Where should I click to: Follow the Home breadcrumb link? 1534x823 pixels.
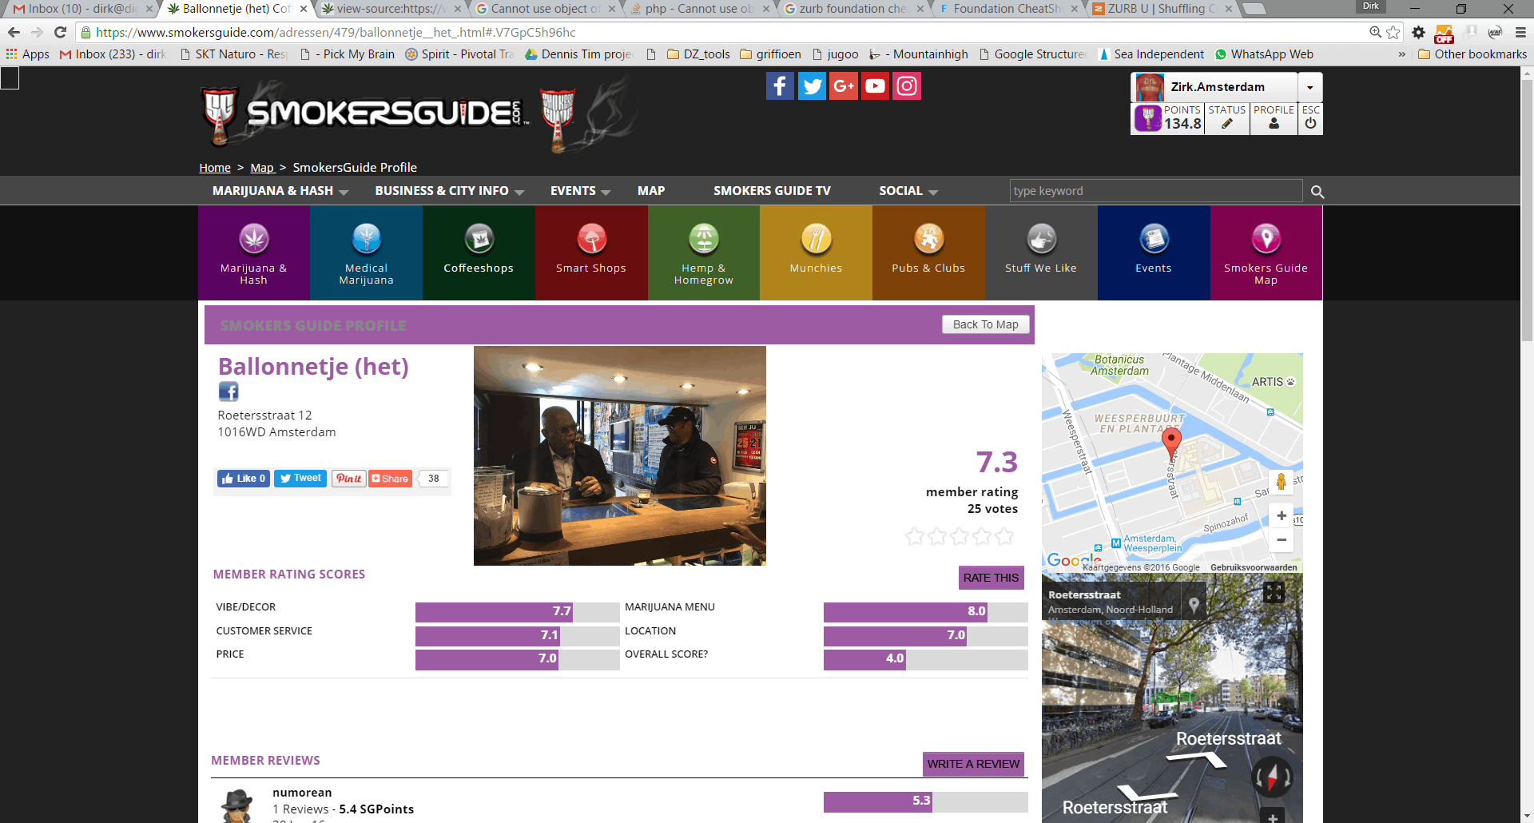[215, 168]
